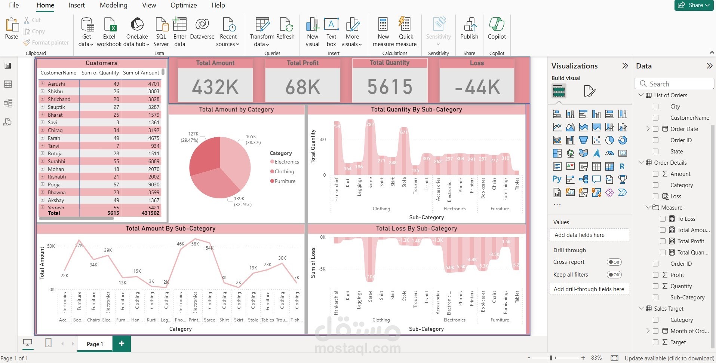Screen dimensions: 716x363
Task: Check the State field
Action: pos(655,152)
